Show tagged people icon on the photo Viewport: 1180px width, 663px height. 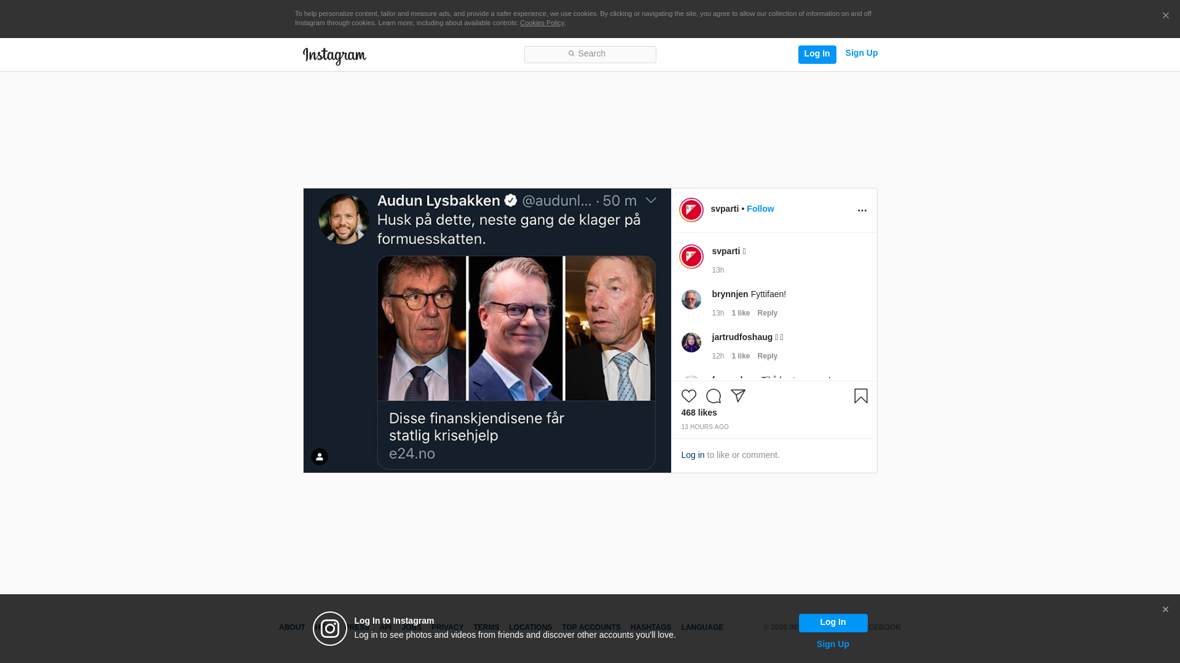pyautogui.click(x=320, y=457)
